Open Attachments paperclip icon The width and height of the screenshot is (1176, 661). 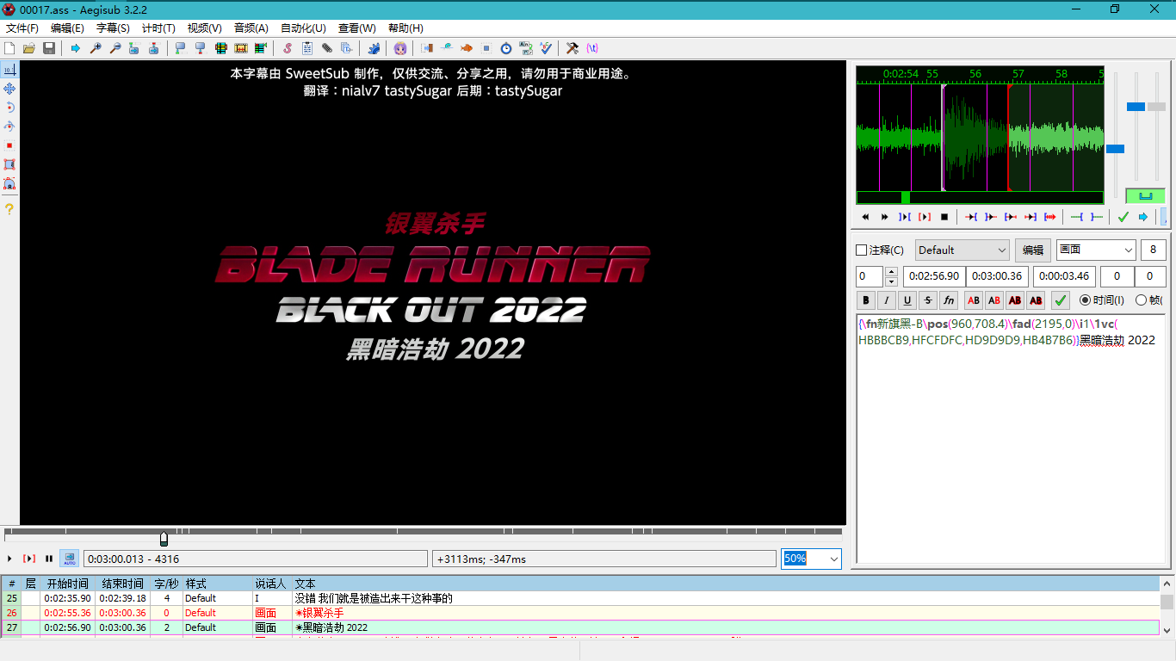327,48
